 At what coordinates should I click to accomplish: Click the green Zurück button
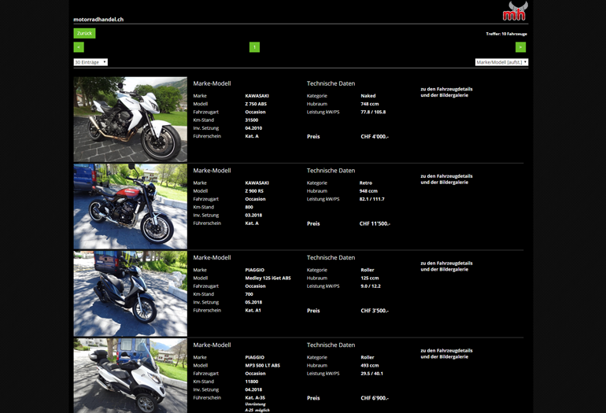point(84,33)
